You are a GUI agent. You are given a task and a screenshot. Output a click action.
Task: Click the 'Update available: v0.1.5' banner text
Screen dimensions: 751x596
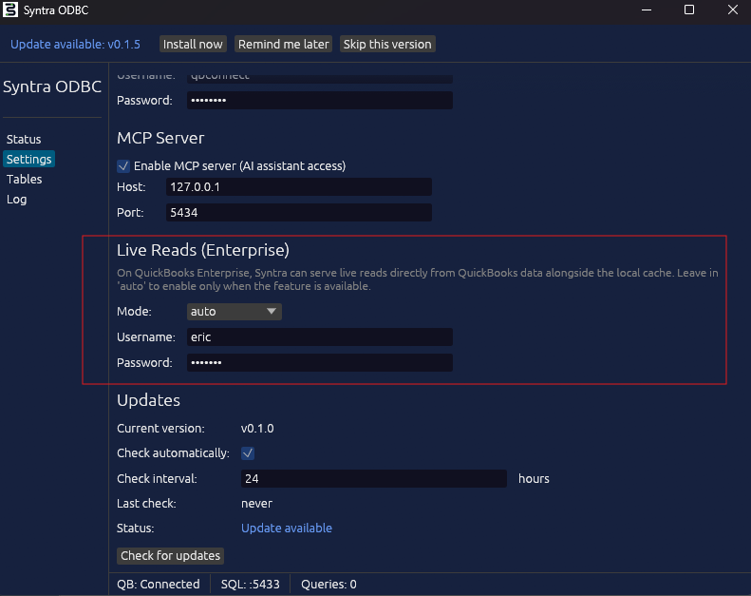(x=75, y=44)
